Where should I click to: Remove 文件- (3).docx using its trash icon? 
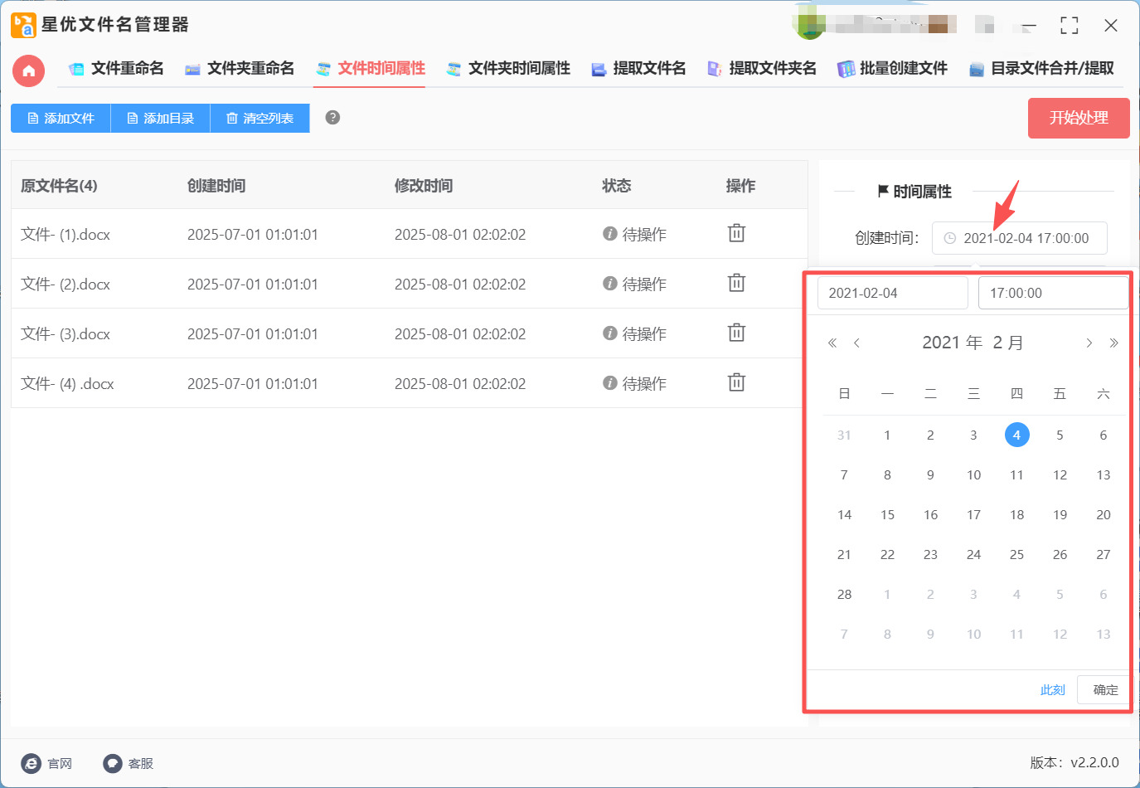tap(736, 333)
